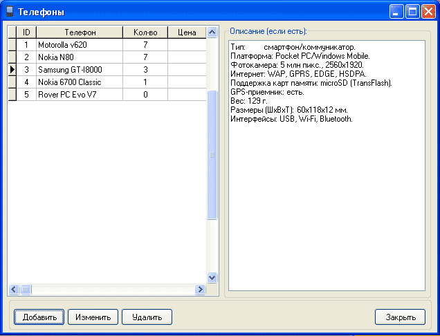Select the Samsung GT-I8000 cell

(80, 70)
